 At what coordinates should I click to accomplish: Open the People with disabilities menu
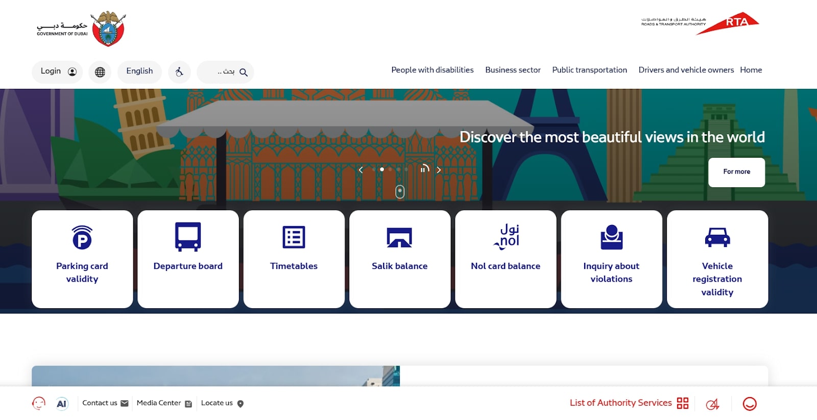point(432,70)
